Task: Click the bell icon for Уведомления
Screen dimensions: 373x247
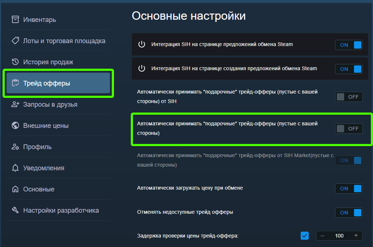Action: coord(15,168)
